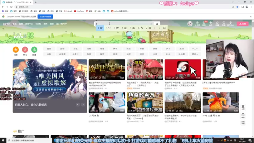Screen dimensions: 254x143
Task: Show previous carousel banner with left arrow
Action: [x=78, y=105]
